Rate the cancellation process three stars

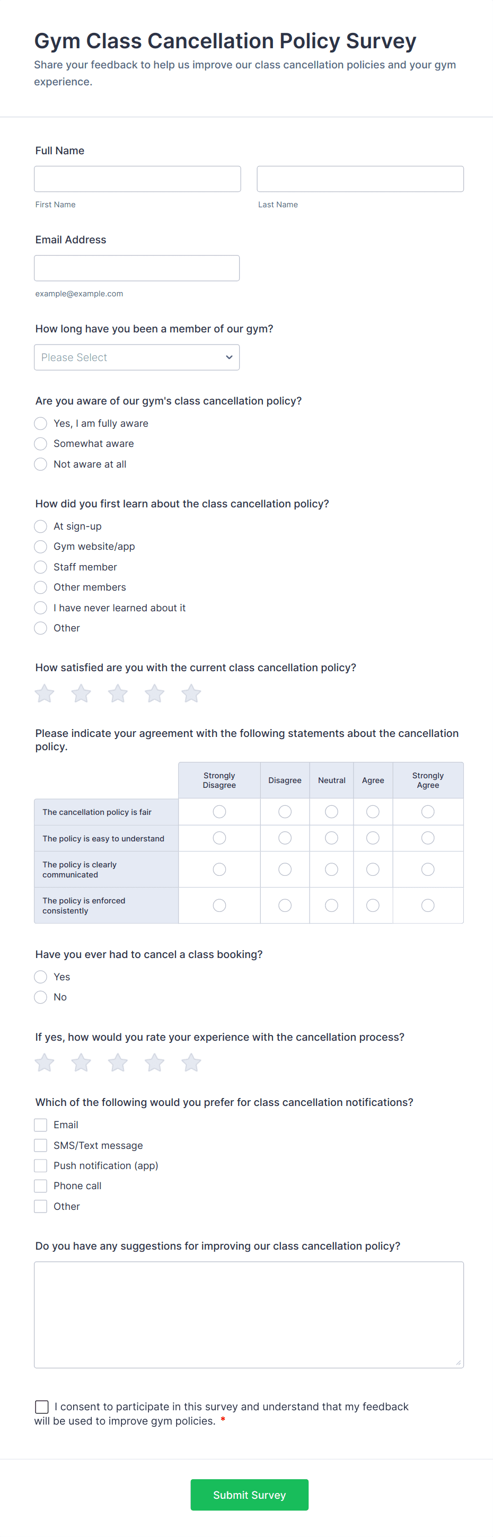(118, 1062)
